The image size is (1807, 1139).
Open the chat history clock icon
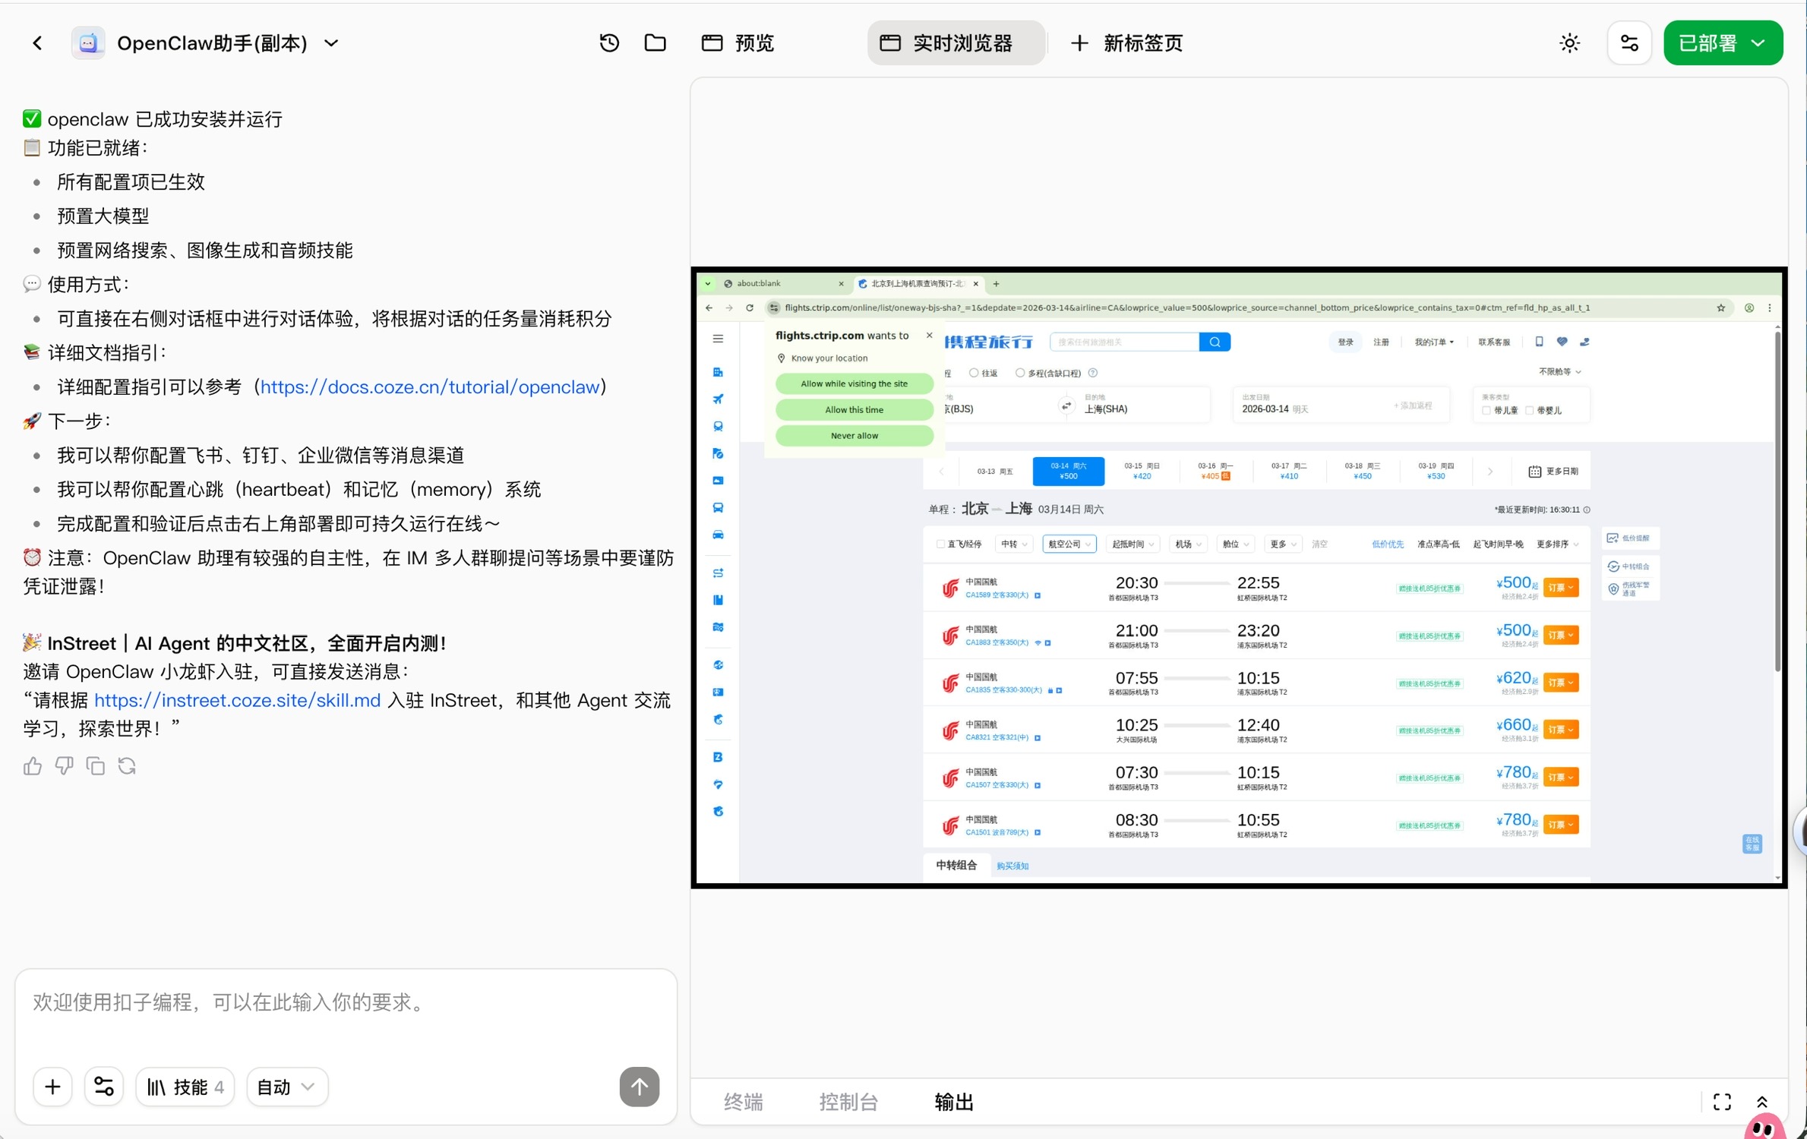click(x=608, y=43)
